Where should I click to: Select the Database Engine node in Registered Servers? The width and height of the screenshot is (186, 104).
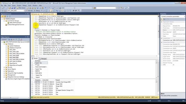click(10, 19)
